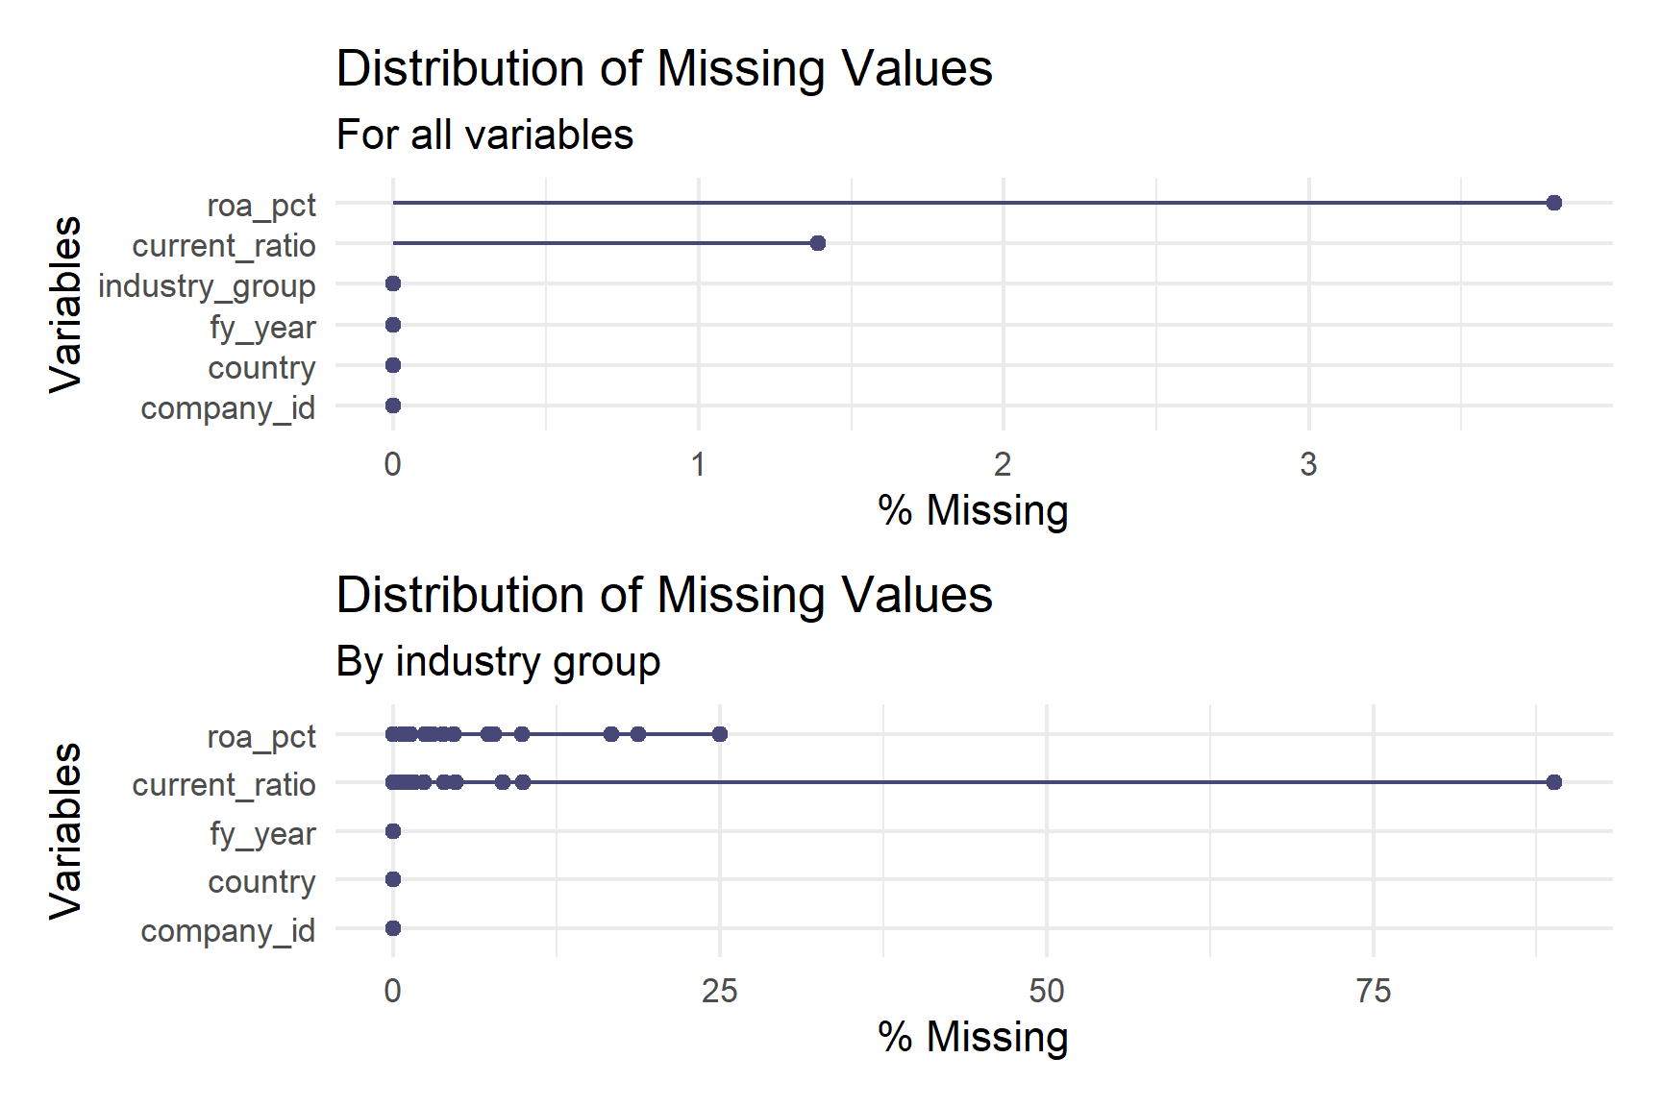The image size is (1661, 1107).
Task: Select the top chart's "% Missing" axis title
Action: click(973, 510)
